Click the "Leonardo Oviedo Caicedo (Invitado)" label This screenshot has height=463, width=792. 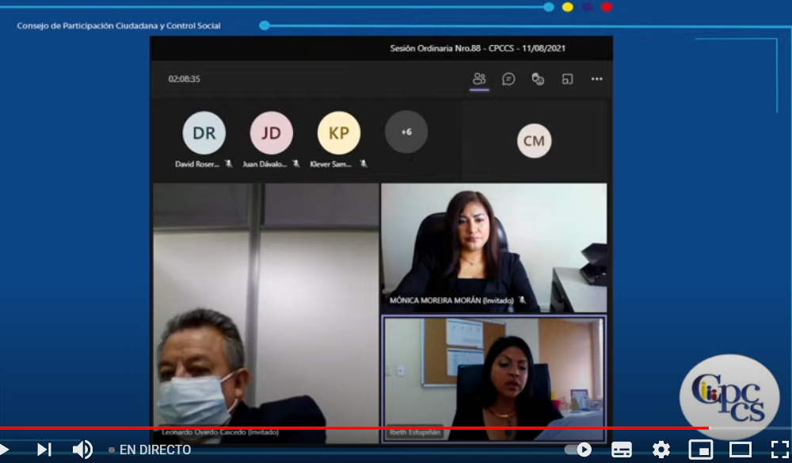point(220,432)
